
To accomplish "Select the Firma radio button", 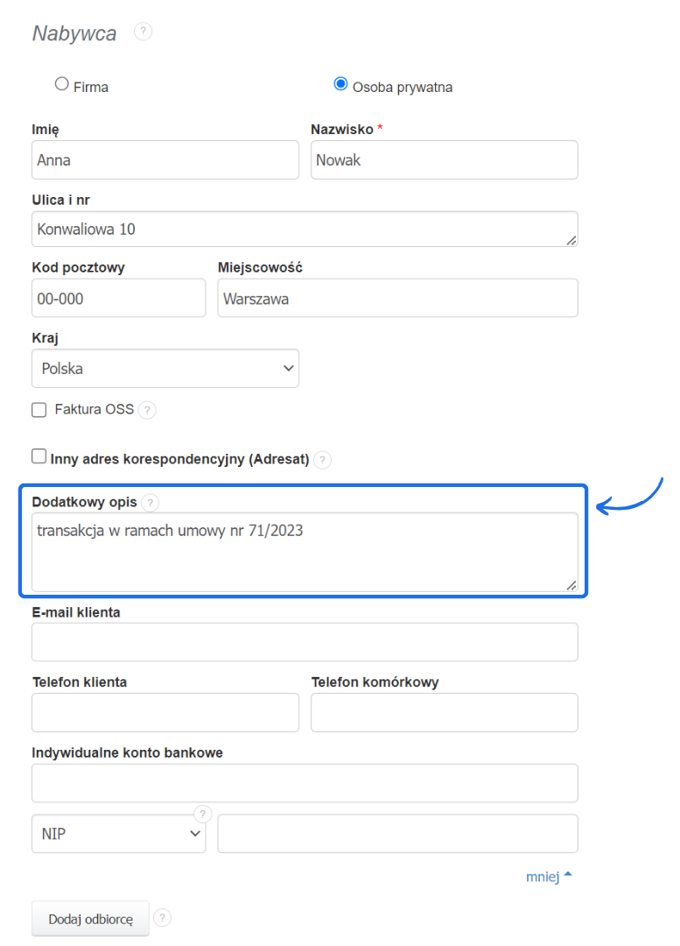I will 62,84.
